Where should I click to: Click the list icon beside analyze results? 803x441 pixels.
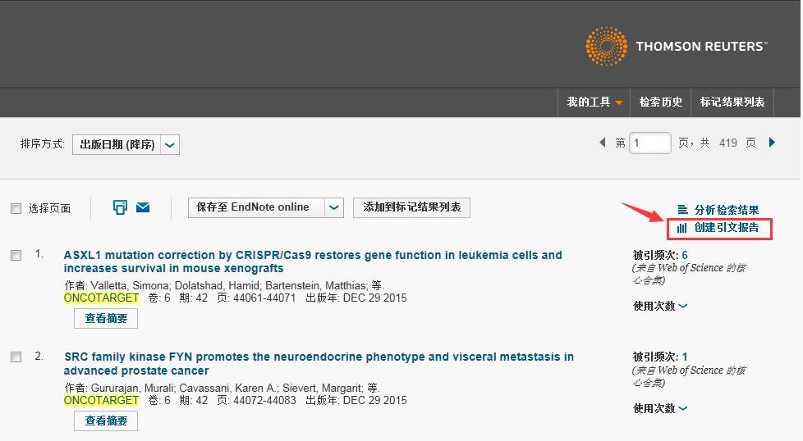(682, 210)
